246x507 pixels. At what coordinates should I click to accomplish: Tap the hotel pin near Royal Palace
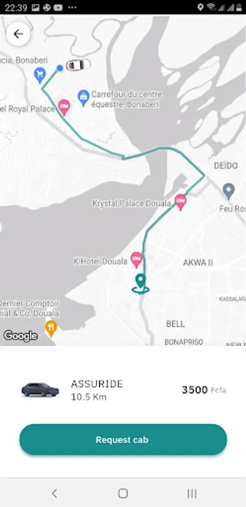[x=64, y=108]
